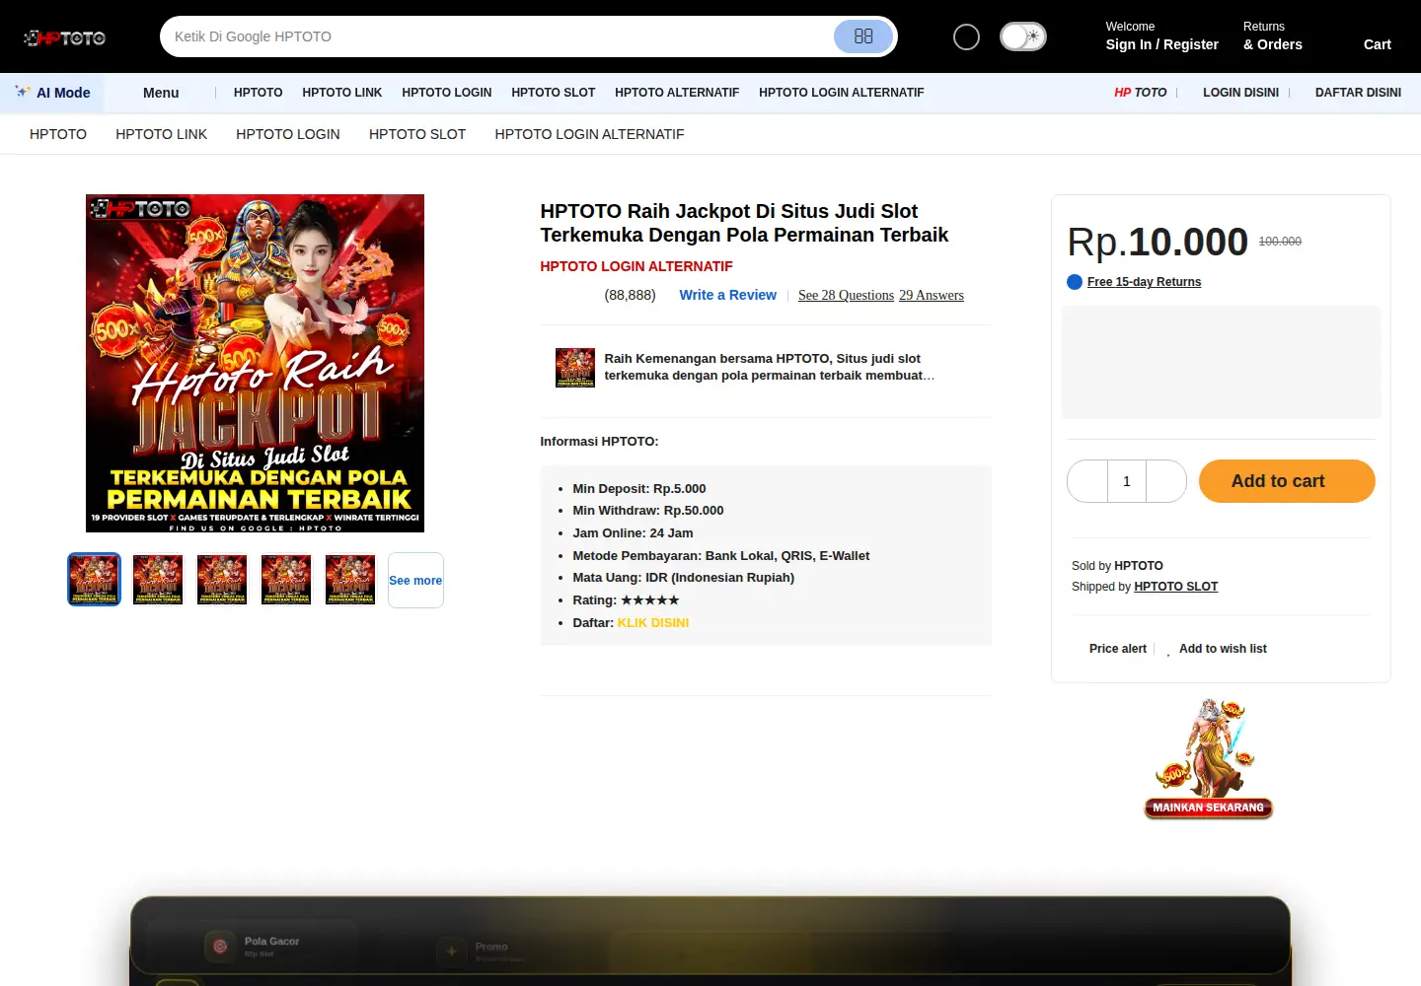Click Add to cart button
This screenshot has height=986, width=1421.
click(x=1287, y=481)
